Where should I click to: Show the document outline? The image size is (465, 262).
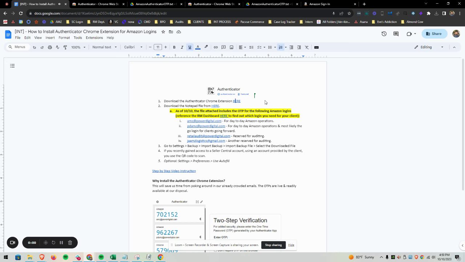[x=12, y=66]
